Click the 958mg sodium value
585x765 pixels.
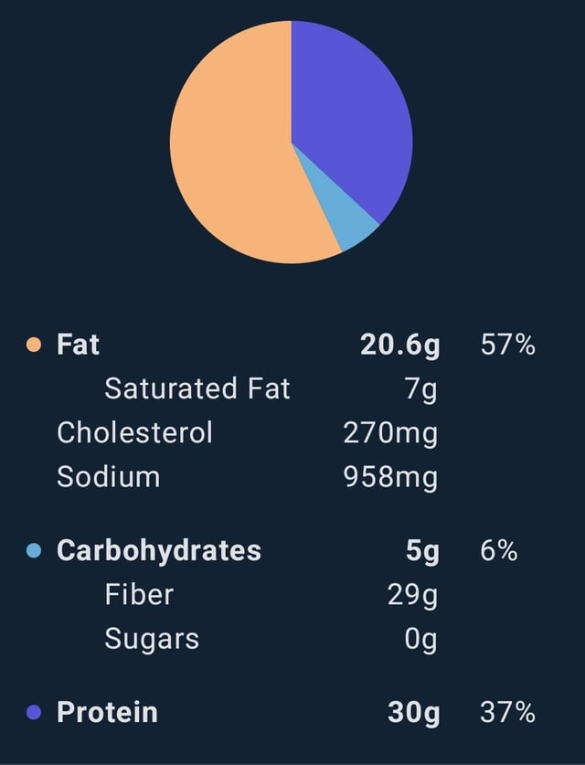pyautogui.click(x=390, y=478)
